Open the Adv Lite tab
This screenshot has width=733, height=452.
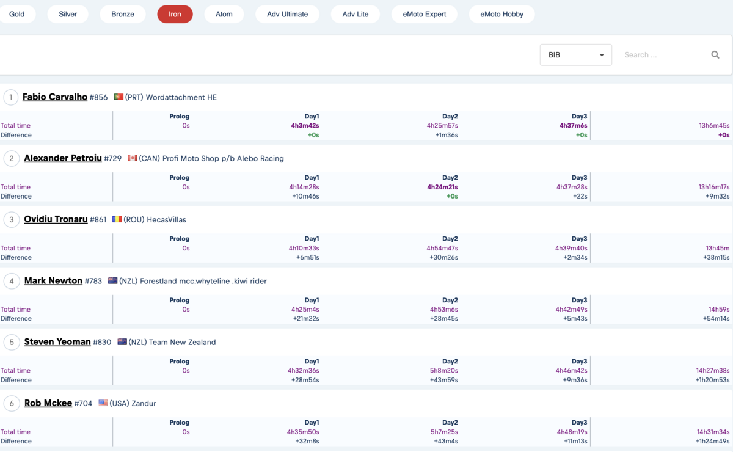[356, 14]
